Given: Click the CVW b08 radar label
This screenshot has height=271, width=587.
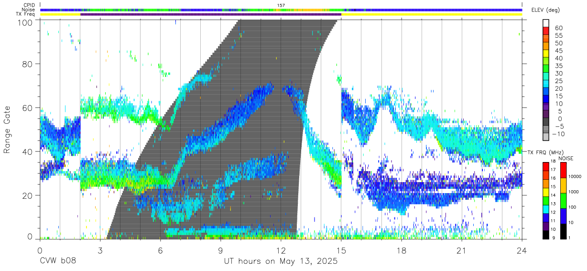Looking at the screenshot, I should click(57, 261).
